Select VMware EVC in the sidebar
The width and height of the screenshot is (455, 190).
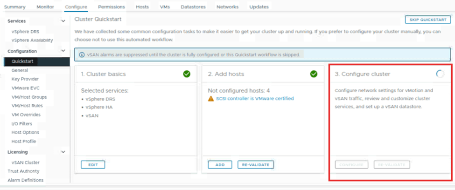pyautogui.click(x=26, y=88)
